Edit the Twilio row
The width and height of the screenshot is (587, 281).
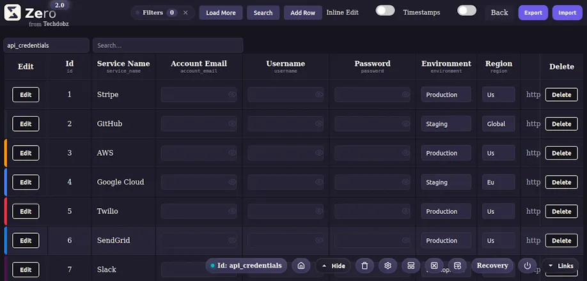point(26,211)
